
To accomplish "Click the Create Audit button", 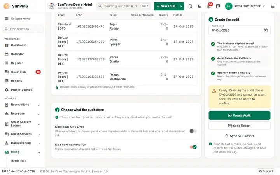I will pos(239,115).
